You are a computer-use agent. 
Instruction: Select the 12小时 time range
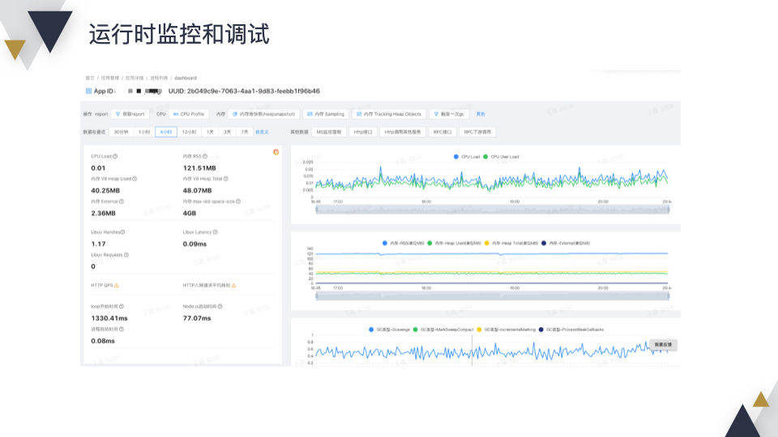pos(189,132)
